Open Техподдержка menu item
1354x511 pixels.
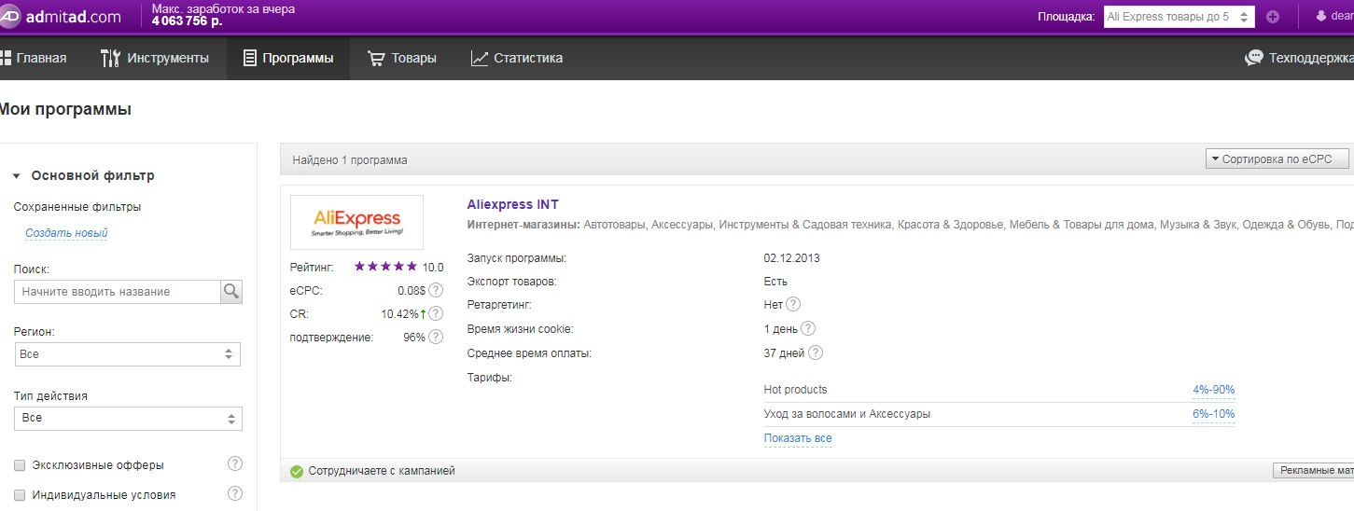(1310, 58)
